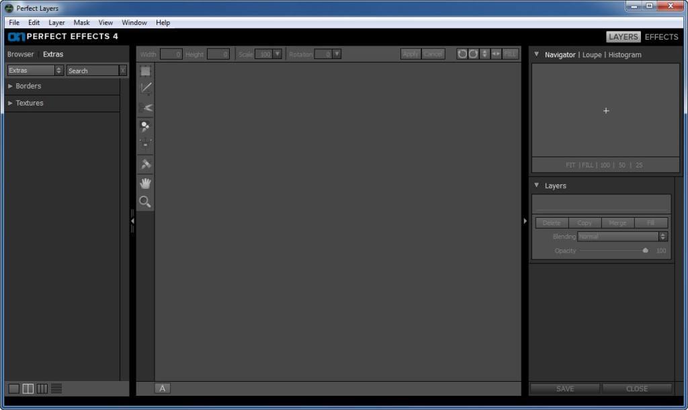688x410 pixels.
Task: Select the Transform tool in the toolbar
Action: pyautogui.click(x=145, y=71)
